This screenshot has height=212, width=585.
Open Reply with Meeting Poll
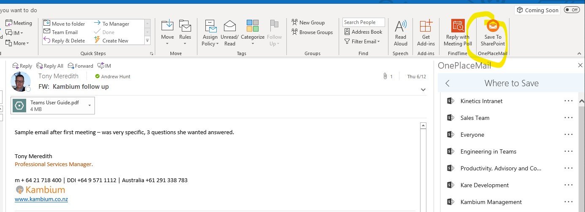click(458, 26)
